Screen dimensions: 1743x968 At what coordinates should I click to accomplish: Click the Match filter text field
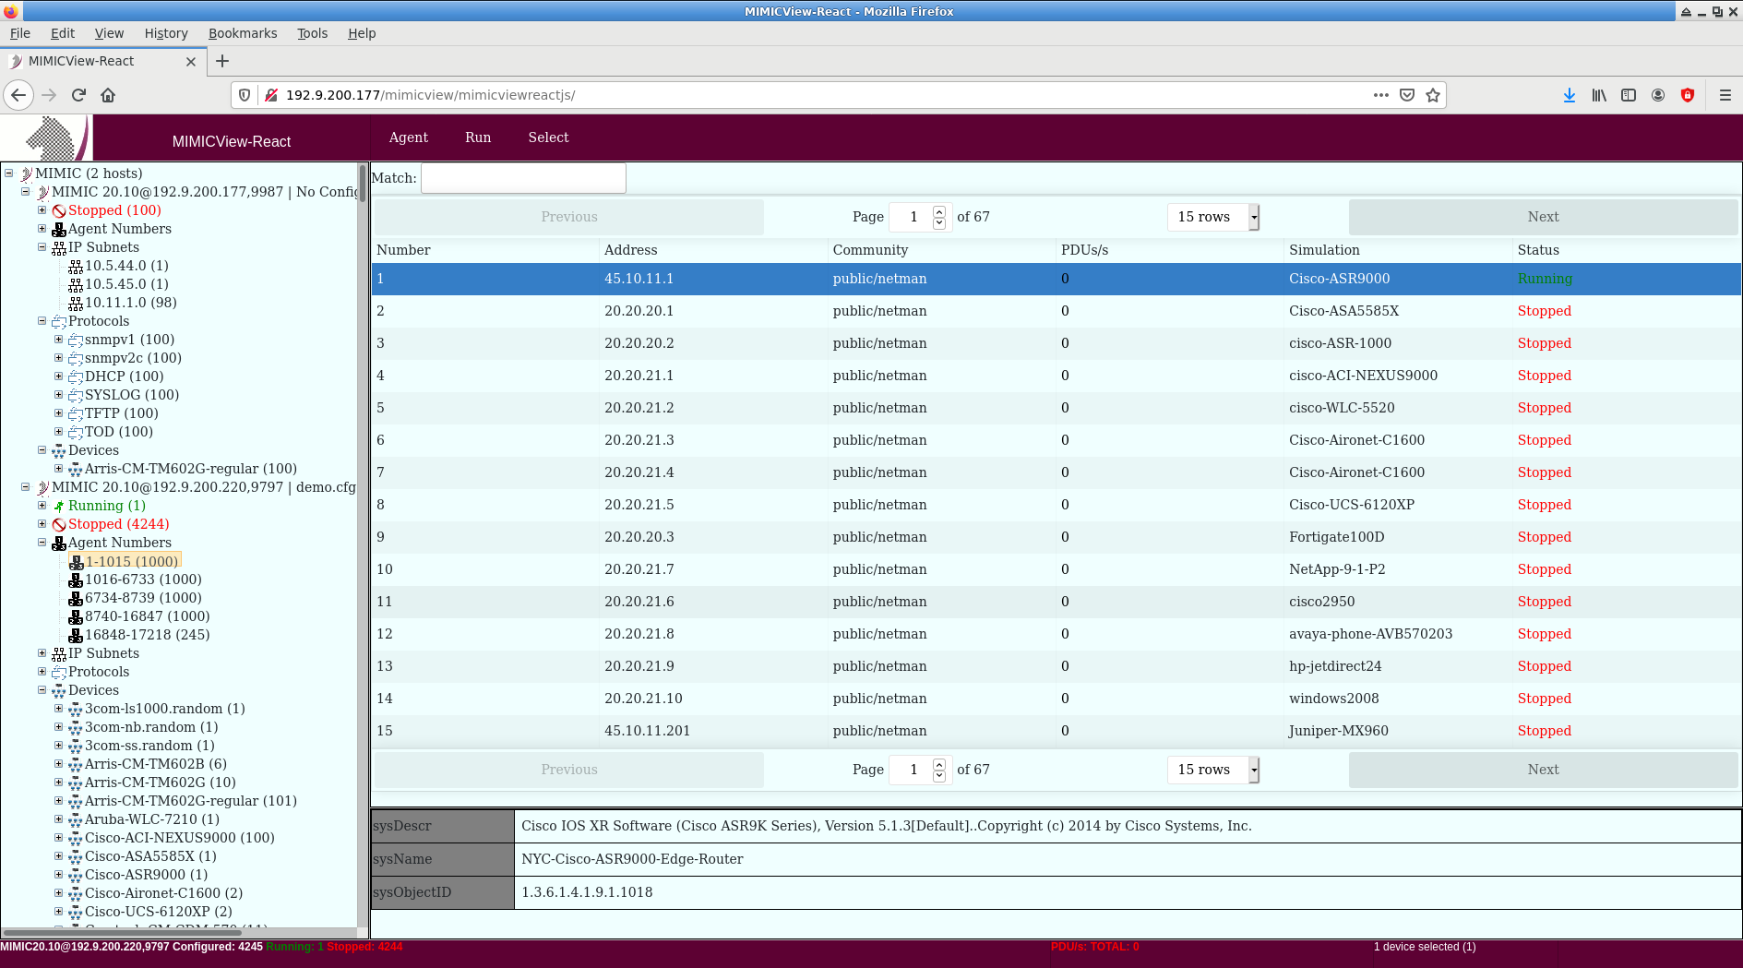523,178
